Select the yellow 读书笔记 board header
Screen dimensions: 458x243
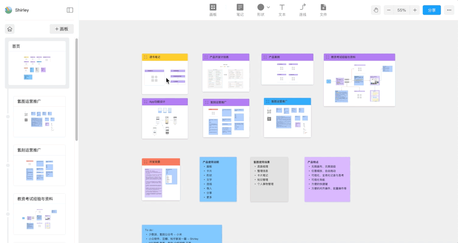tap(165, 57)
